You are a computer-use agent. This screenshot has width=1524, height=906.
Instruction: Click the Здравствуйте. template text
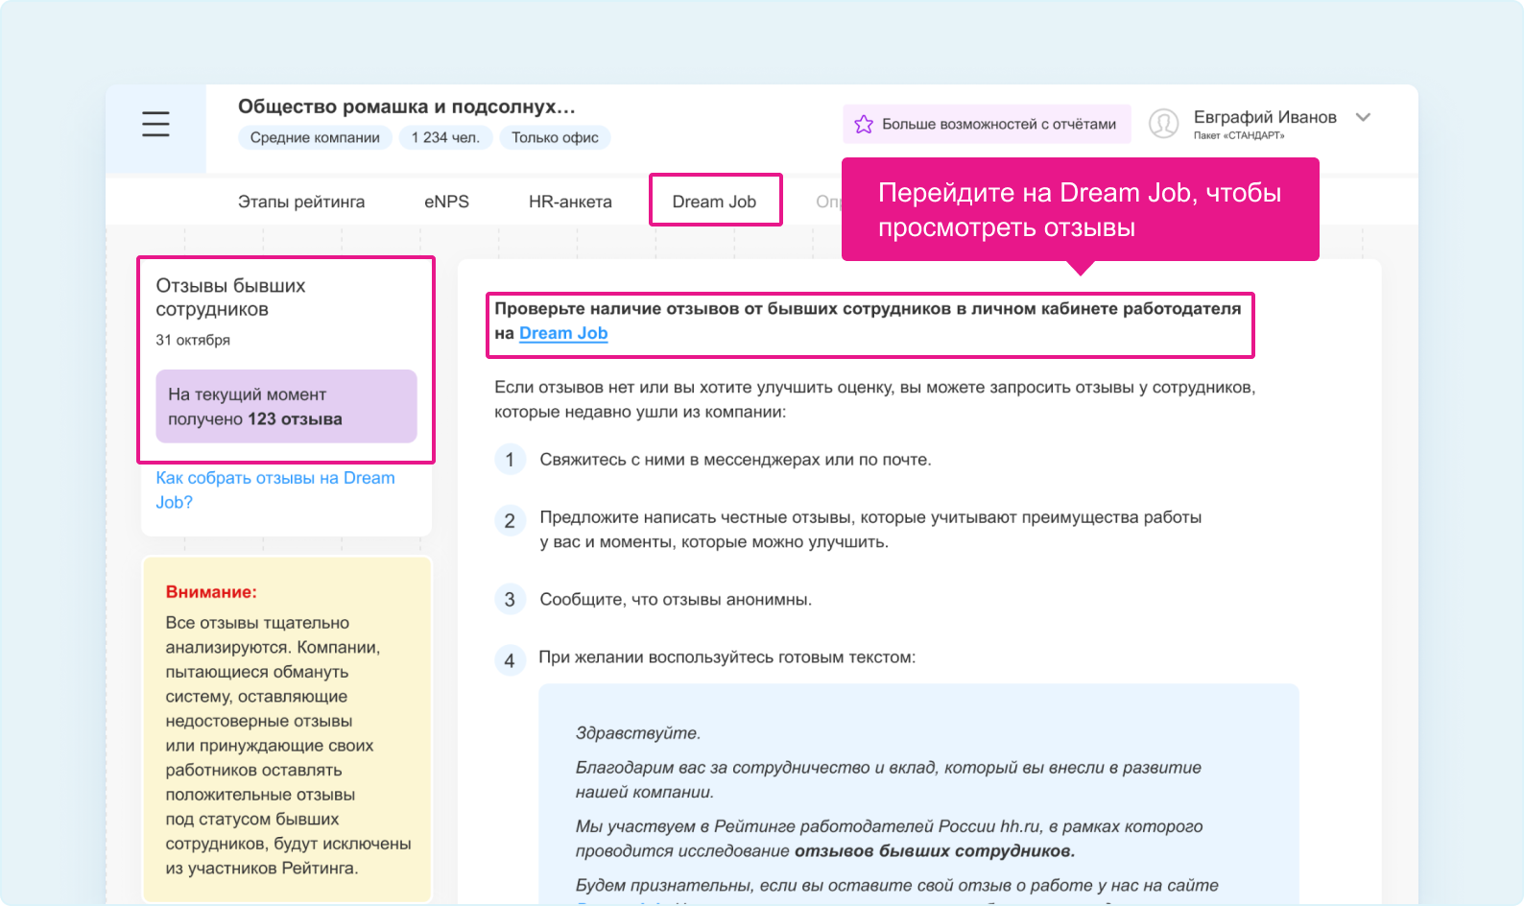point(638,733)
